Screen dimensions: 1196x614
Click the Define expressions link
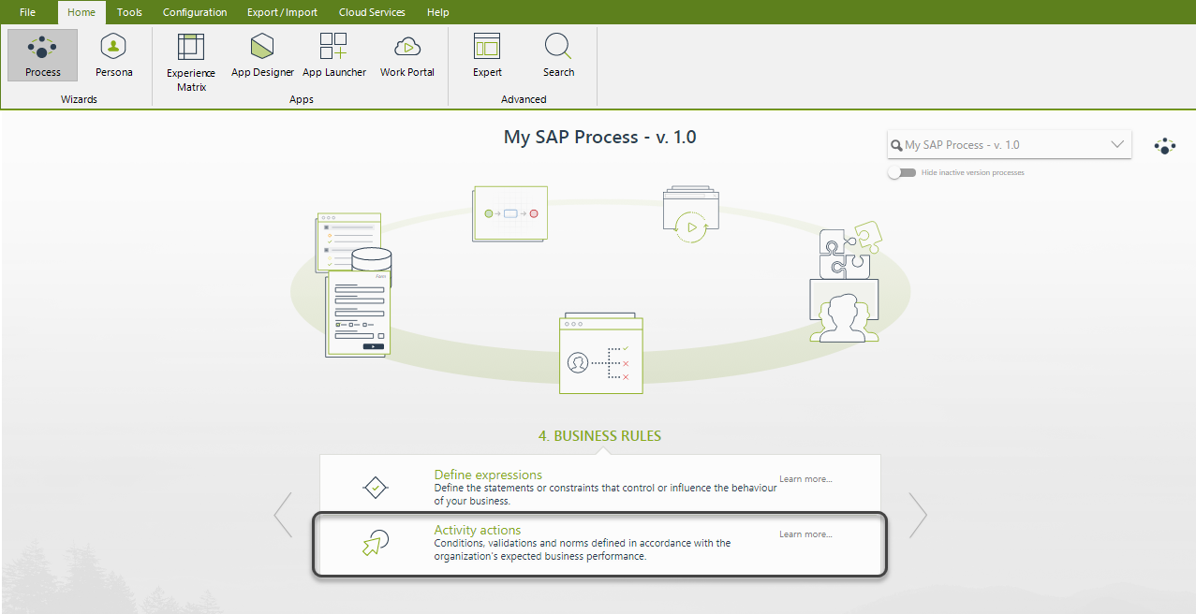488,475
